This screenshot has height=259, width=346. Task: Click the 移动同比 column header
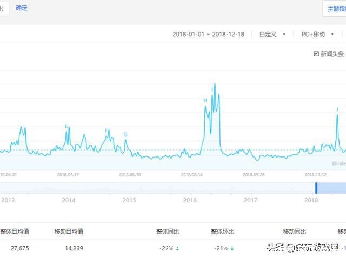(295, 231)
